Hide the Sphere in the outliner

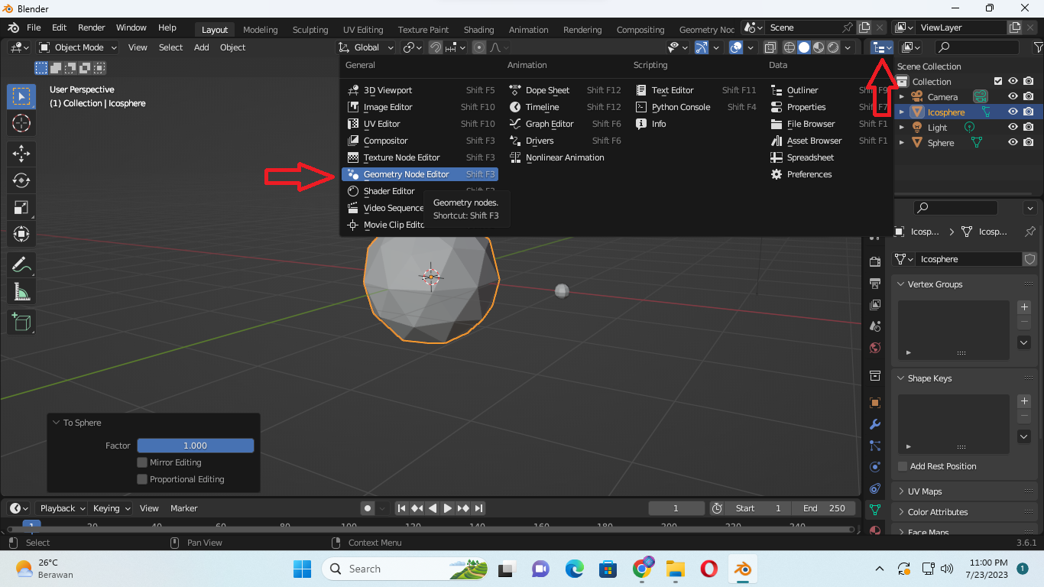click(x=1013, y=143)
